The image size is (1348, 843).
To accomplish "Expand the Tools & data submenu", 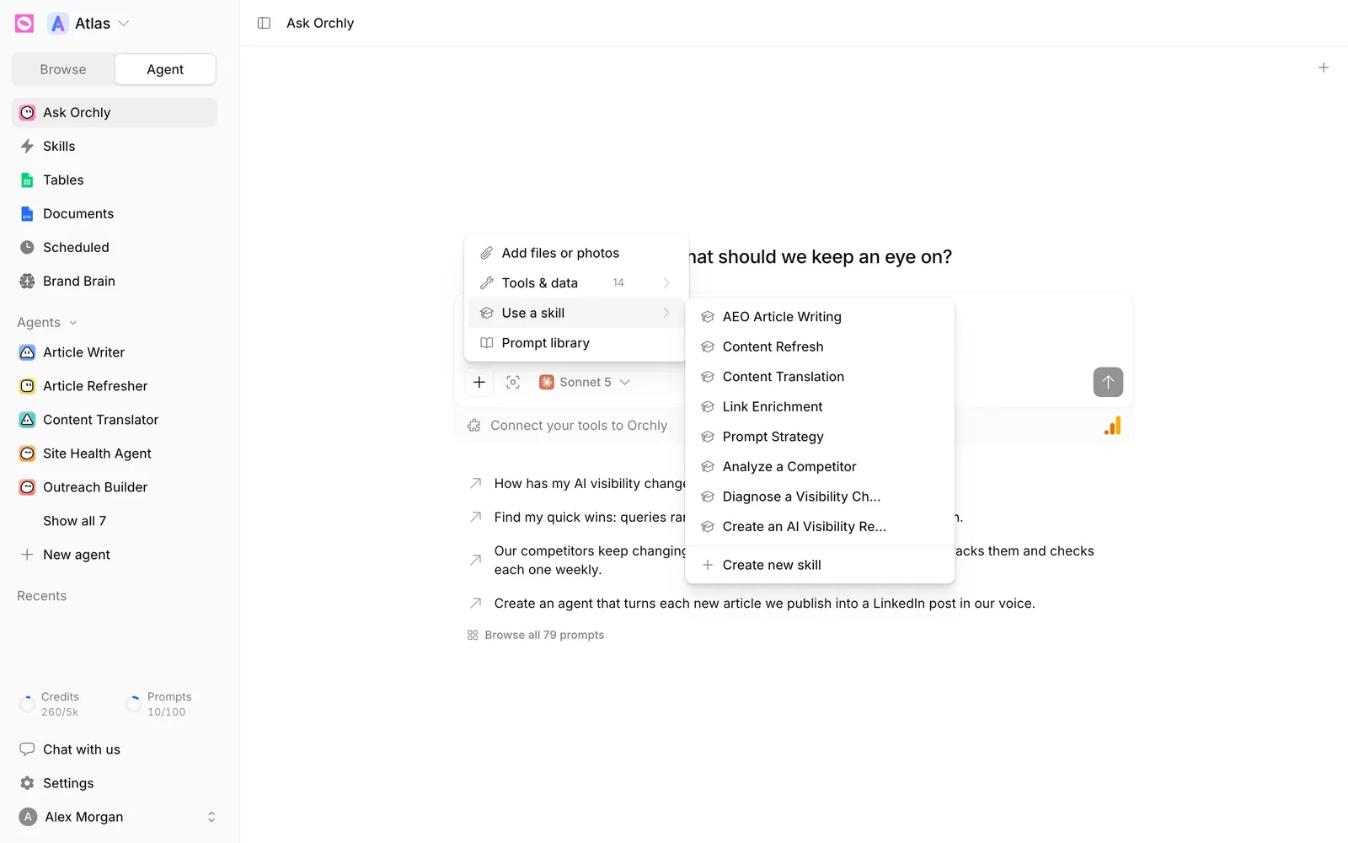I will tap(576, 282).
